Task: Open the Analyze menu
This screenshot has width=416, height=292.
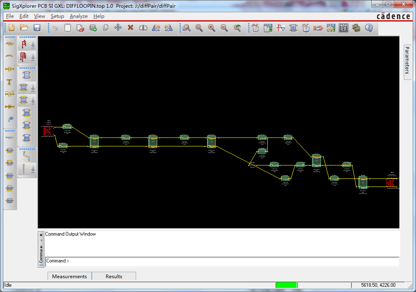Action: click(x=79, y=16)
